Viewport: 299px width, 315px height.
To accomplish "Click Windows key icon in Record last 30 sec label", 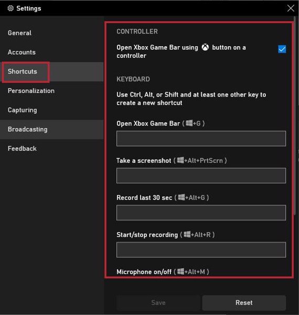I will (181, 197).
